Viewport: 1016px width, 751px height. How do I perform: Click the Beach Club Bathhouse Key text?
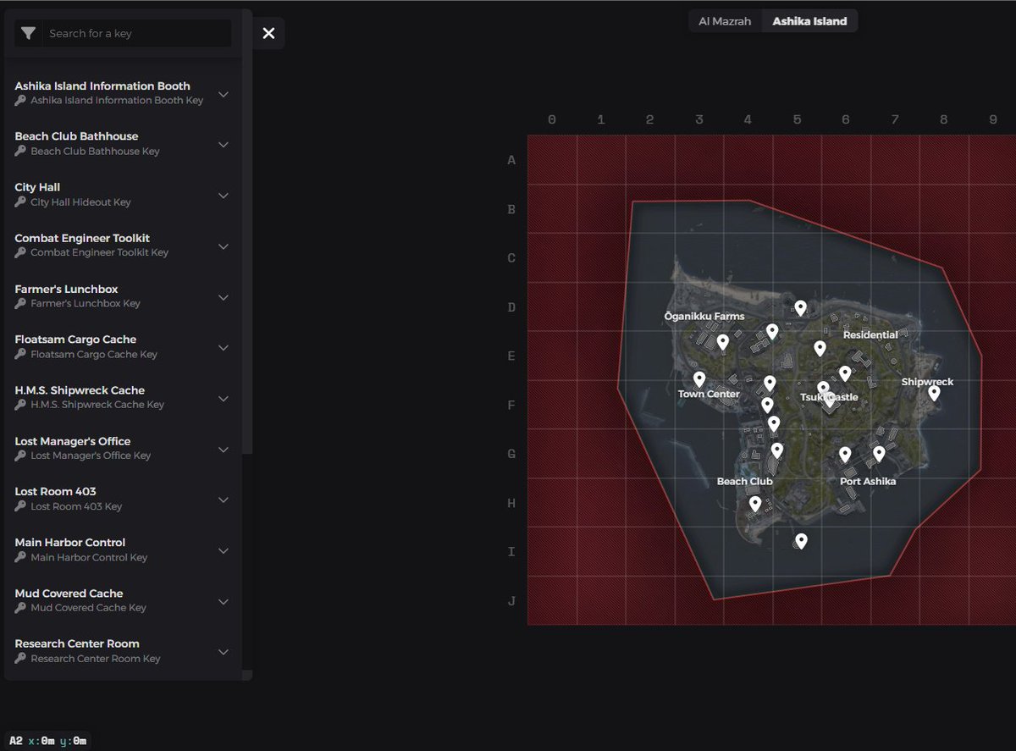point(95,151)
